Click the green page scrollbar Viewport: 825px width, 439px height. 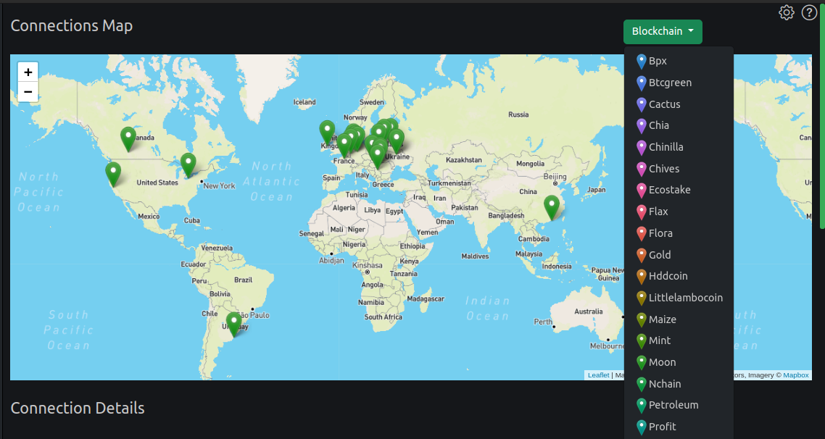[822, 116]
